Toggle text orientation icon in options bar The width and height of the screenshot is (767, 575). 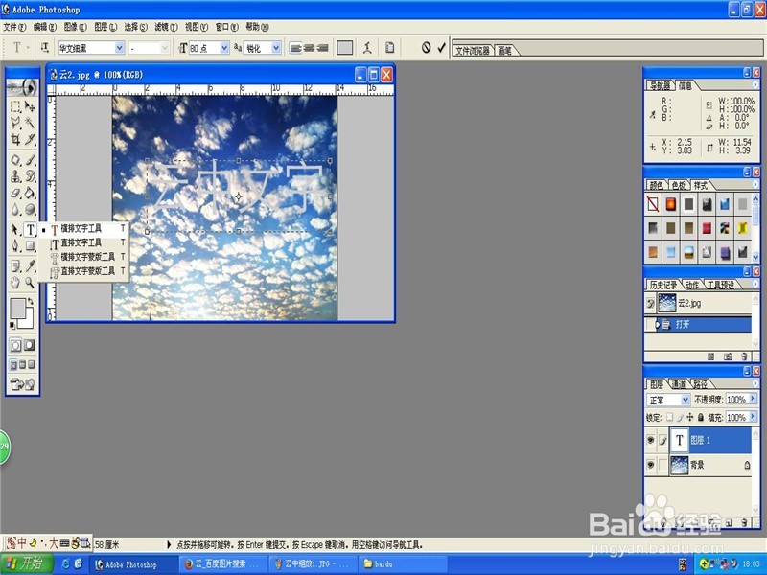coord(44,47)
